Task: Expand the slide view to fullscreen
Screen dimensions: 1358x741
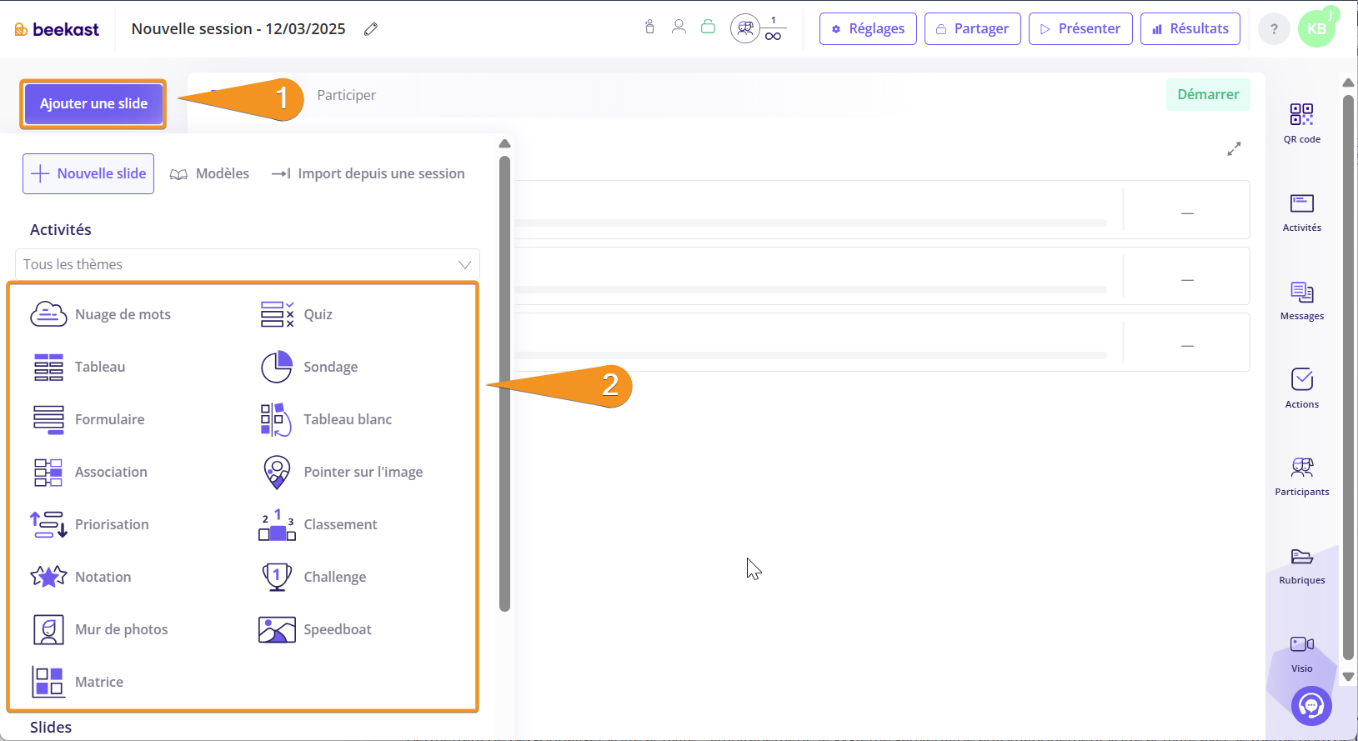Action: pyautogui.click(x=1234, y=148)
